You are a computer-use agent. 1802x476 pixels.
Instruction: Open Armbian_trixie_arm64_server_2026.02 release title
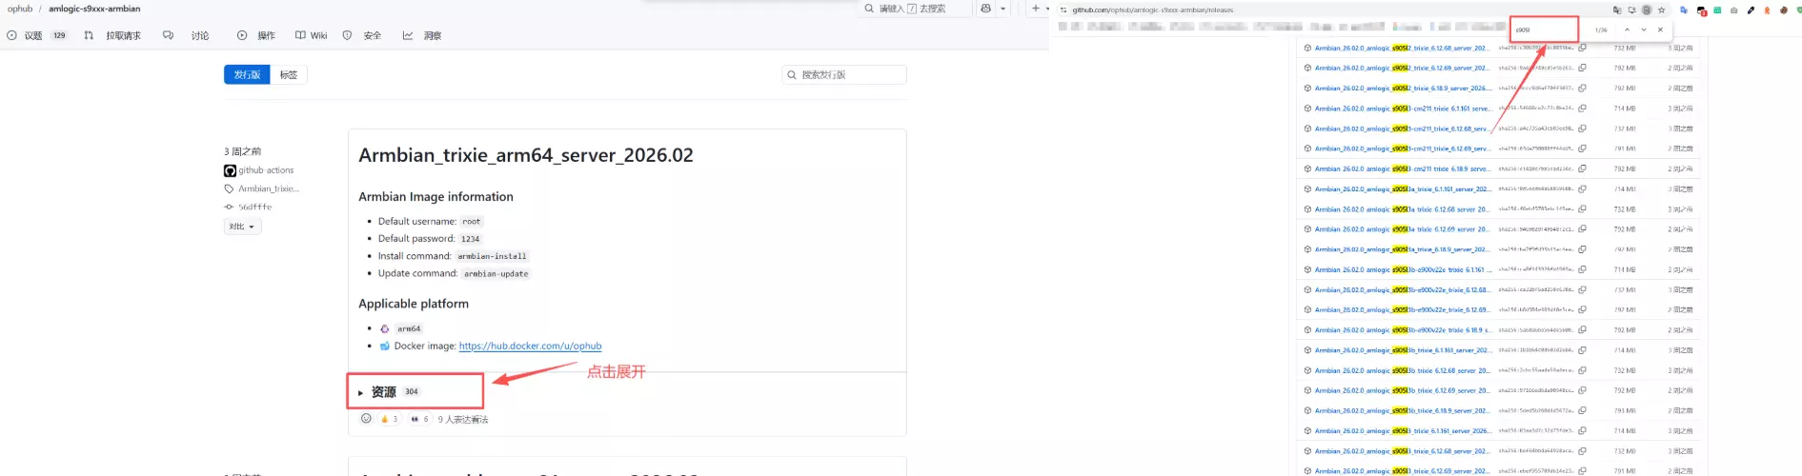click(x=526, y=155)
